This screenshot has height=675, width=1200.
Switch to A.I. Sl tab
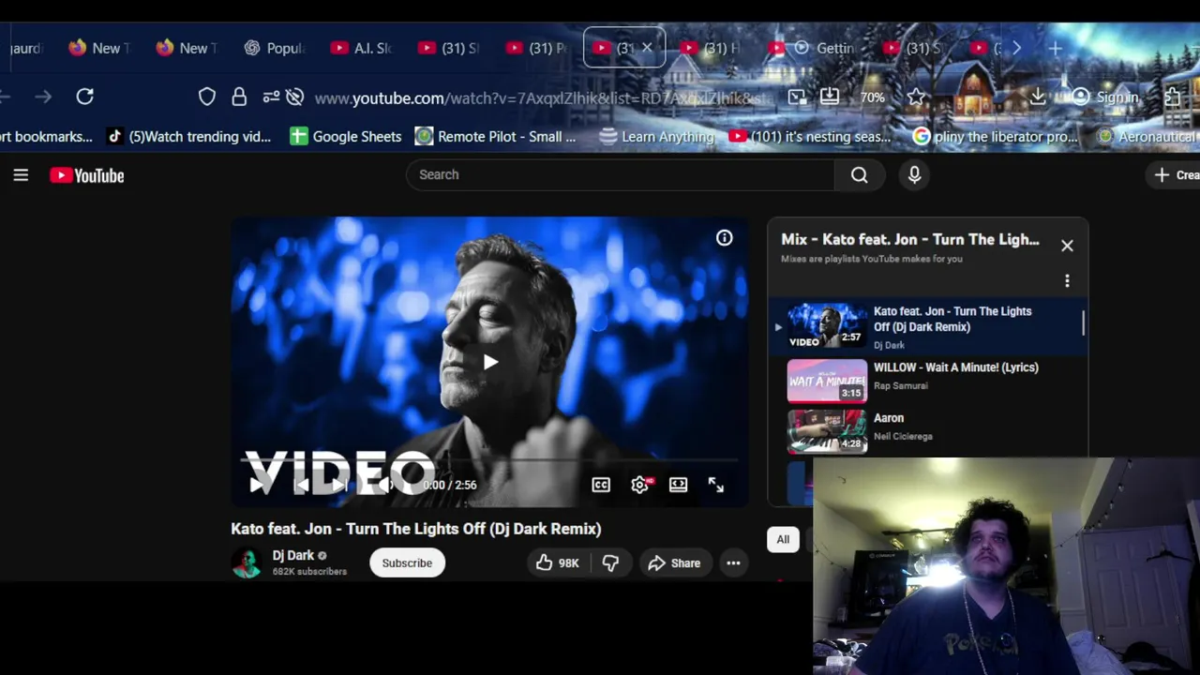pos(362,48)
